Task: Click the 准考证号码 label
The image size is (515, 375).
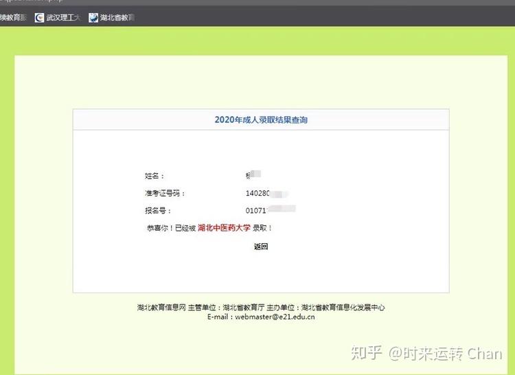Action: [165, 193]
